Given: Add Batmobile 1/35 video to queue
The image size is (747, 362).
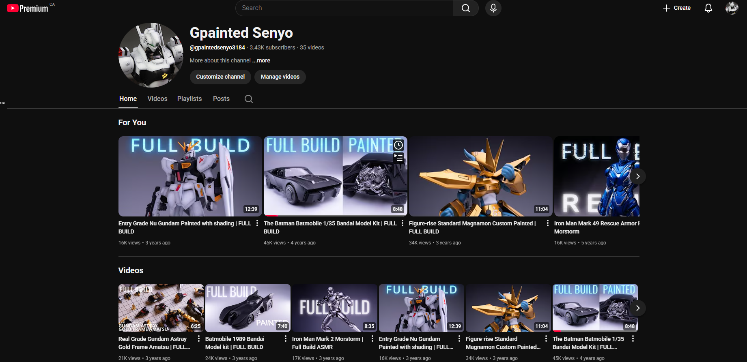Looking at the screenshot, I should point(398,158).
